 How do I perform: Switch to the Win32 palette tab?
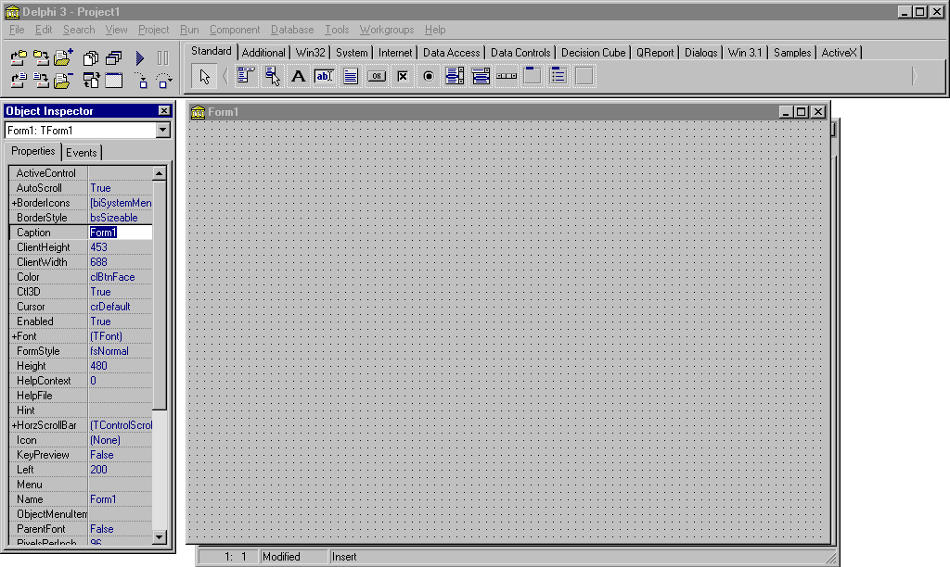(x=310, y=53)
